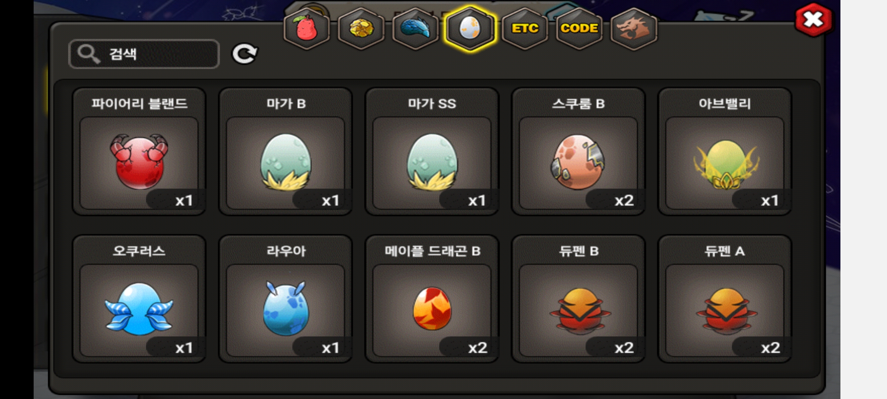Viewport: 887px width, 399px height.
Task: Select the 오쿠러스 blue finned egg
Action: tap(139, 299)
